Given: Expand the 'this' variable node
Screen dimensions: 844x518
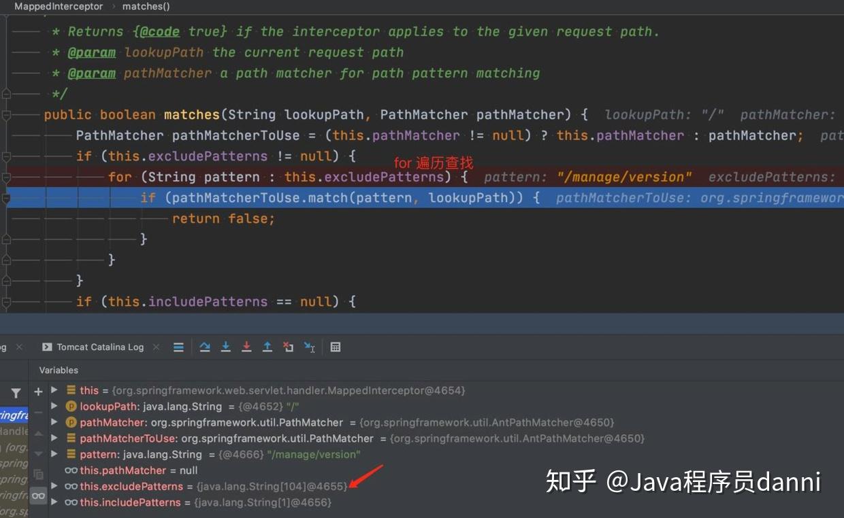Looking at the screenshot, I should coord(54,390).
